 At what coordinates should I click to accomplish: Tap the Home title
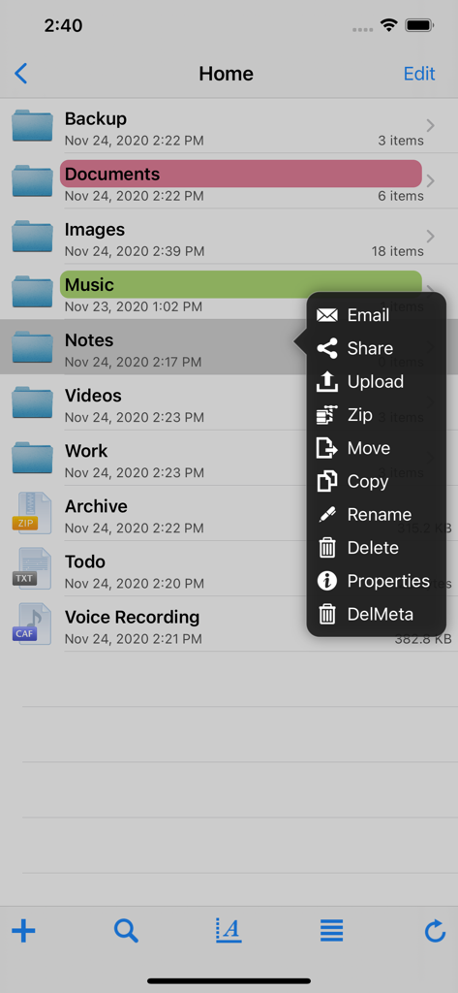click(226, 74)
